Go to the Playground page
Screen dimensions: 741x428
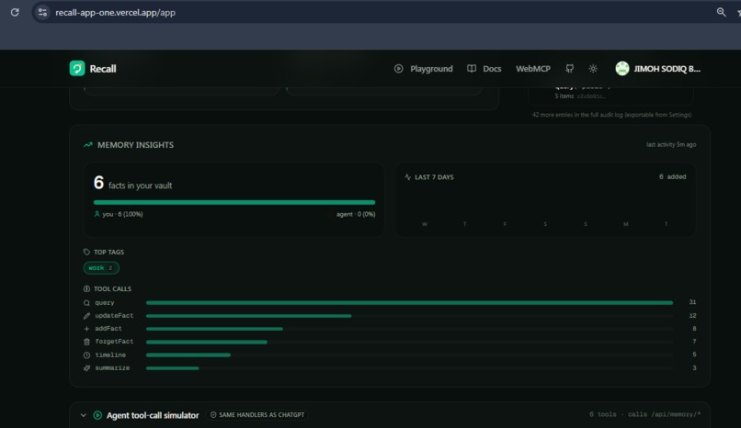pyautogui.click(x=431, y=69)
